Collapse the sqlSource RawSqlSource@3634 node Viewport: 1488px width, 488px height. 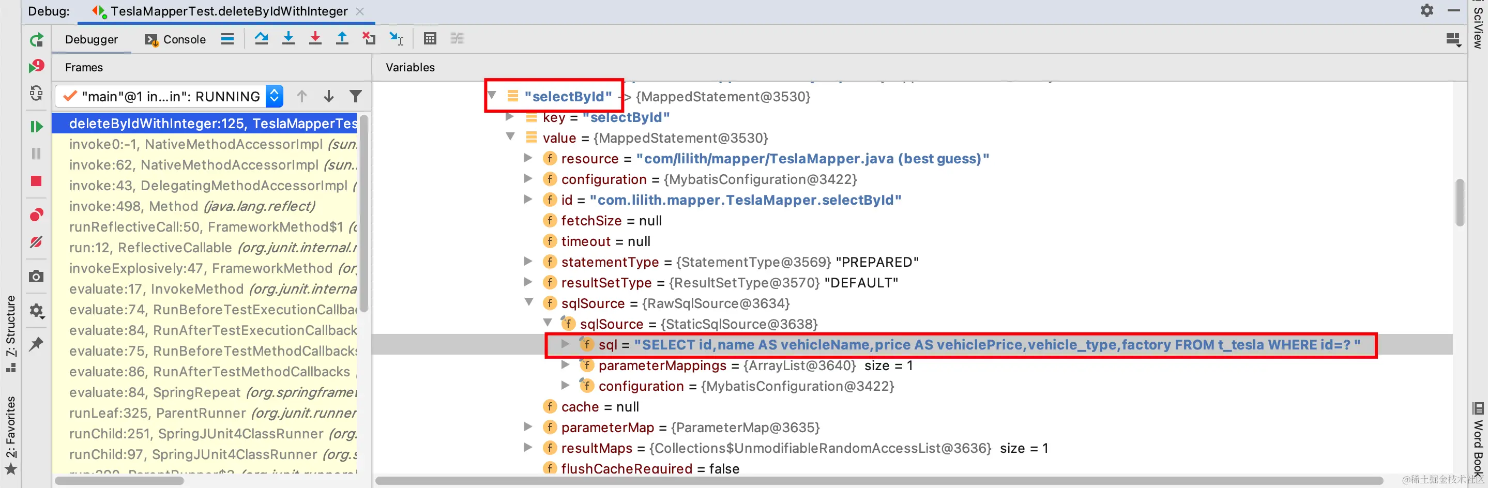click(x=529, y=302)
